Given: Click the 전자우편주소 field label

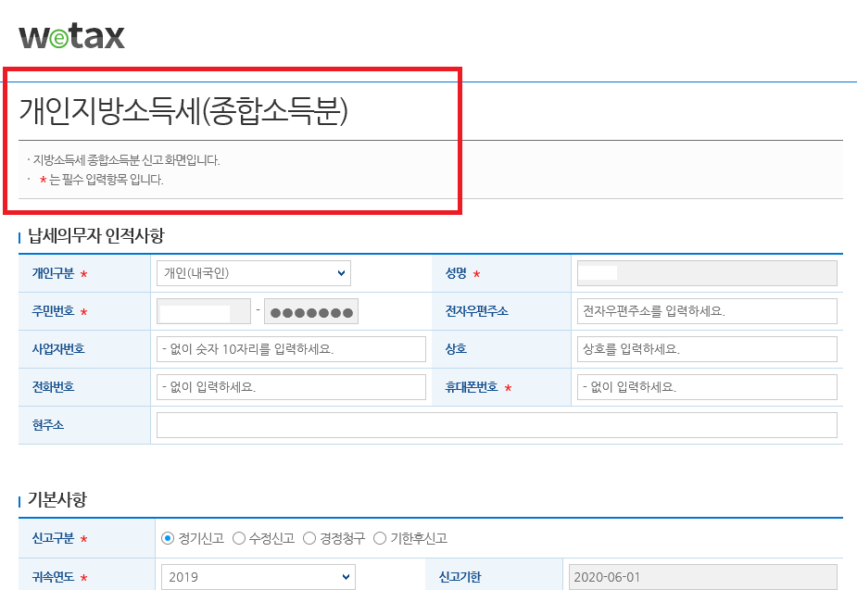Looking at the screenshot, I should pyautogui.click(x=476, y=311).
